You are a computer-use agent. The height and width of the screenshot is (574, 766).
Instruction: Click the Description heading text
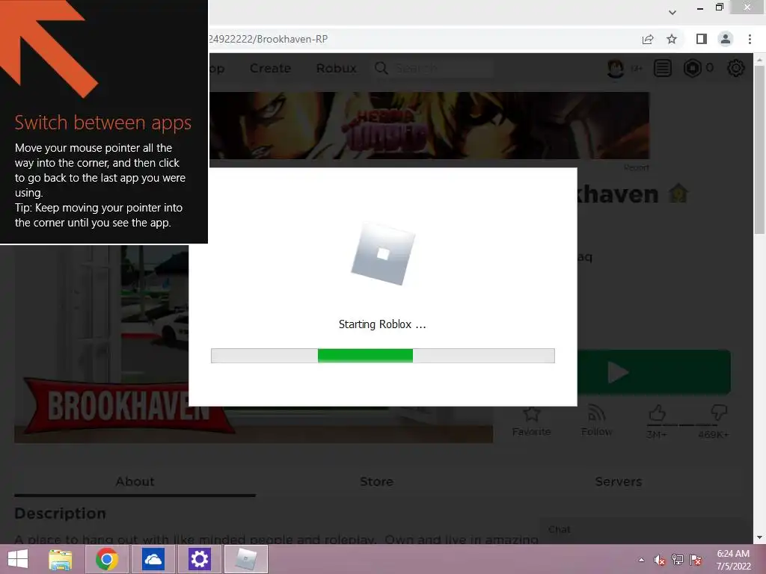click(x=60, y=513)
